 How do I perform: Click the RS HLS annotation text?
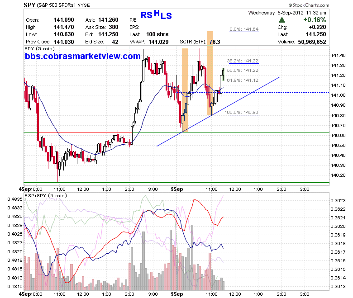tap(156, 14)
